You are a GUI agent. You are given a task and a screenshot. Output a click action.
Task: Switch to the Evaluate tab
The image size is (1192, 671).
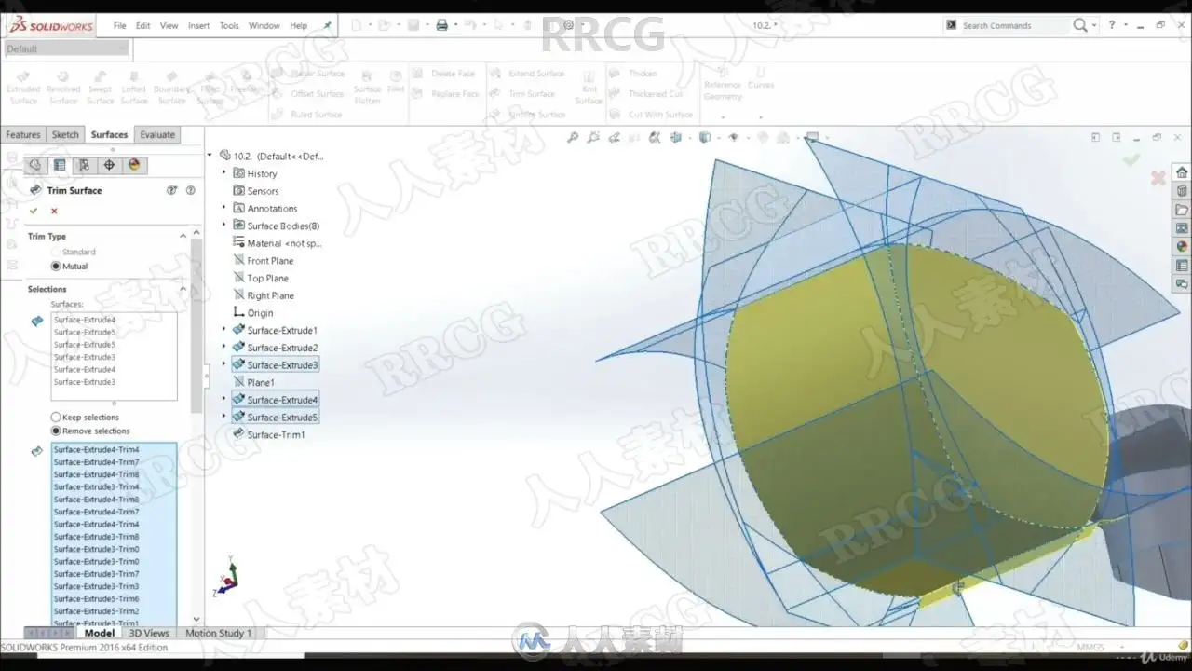[x=157, y=134]
